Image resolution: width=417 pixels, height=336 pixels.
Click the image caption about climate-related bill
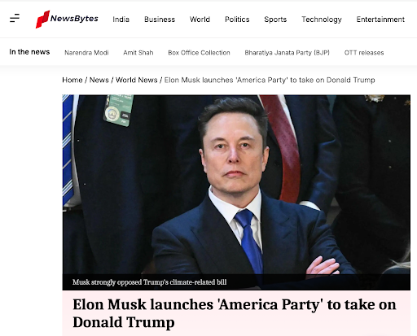[149, 282]
